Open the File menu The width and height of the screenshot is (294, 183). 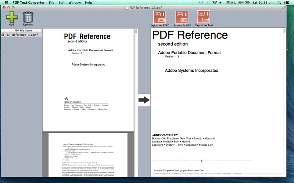coord(51,3)
